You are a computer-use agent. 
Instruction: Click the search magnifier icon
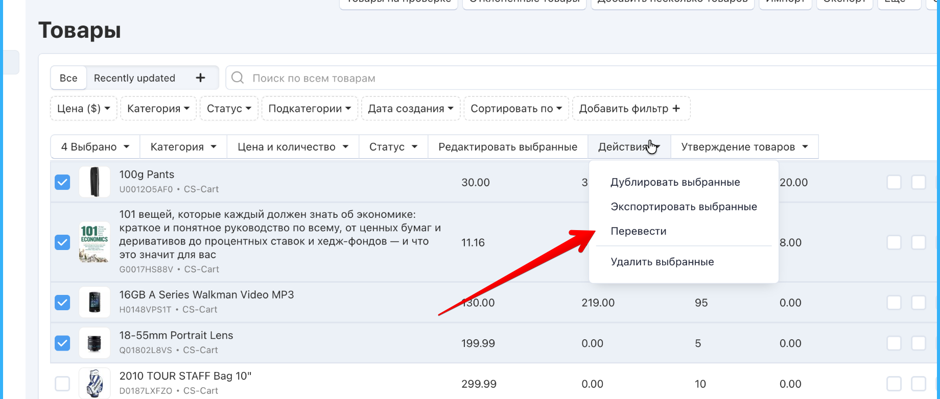click(x=238, y=78)
